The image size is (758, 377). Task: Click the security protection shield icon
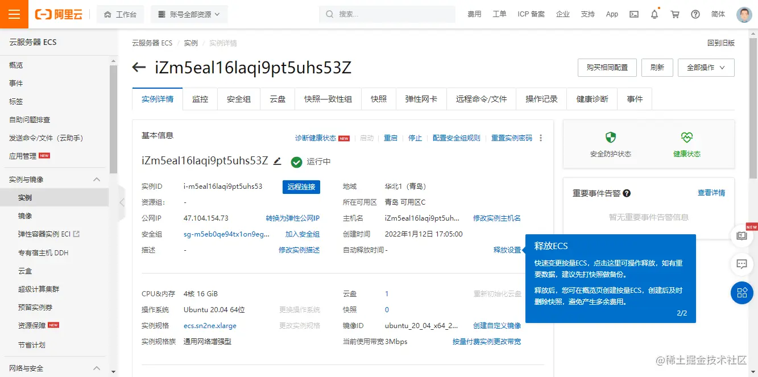point(611,138)
